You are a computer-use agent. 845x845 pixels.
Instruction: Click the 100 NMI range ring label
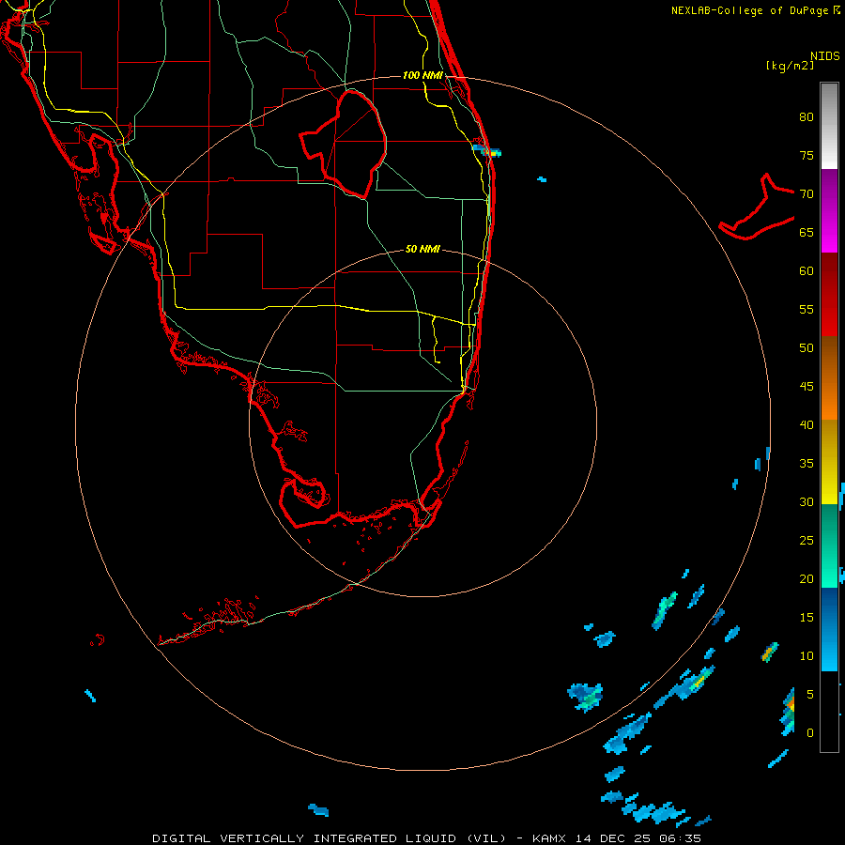click(x=422, y=75)
